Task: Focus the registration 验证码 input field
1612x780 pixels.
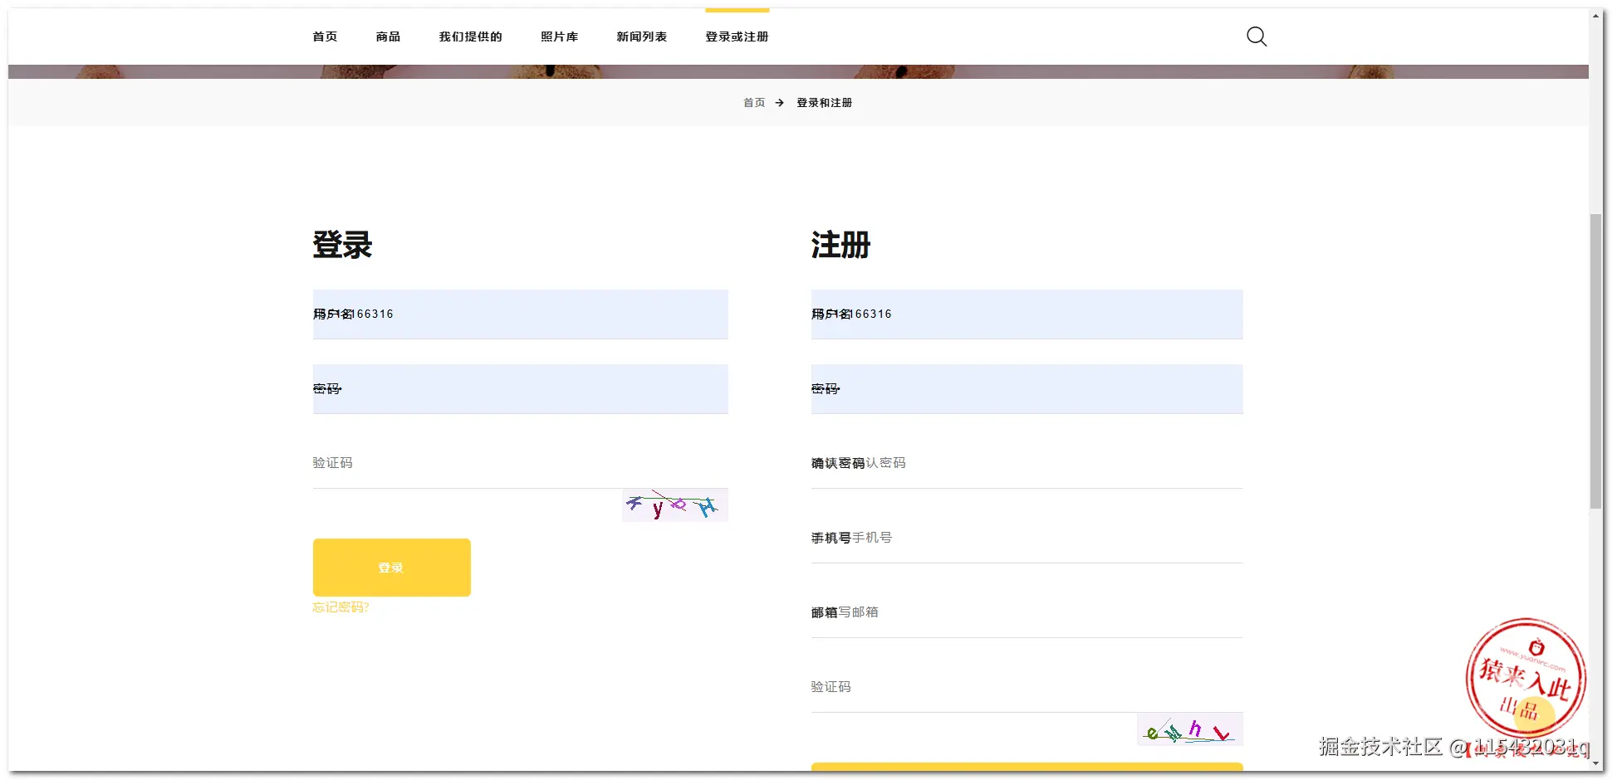Action: click(1027, 688)
